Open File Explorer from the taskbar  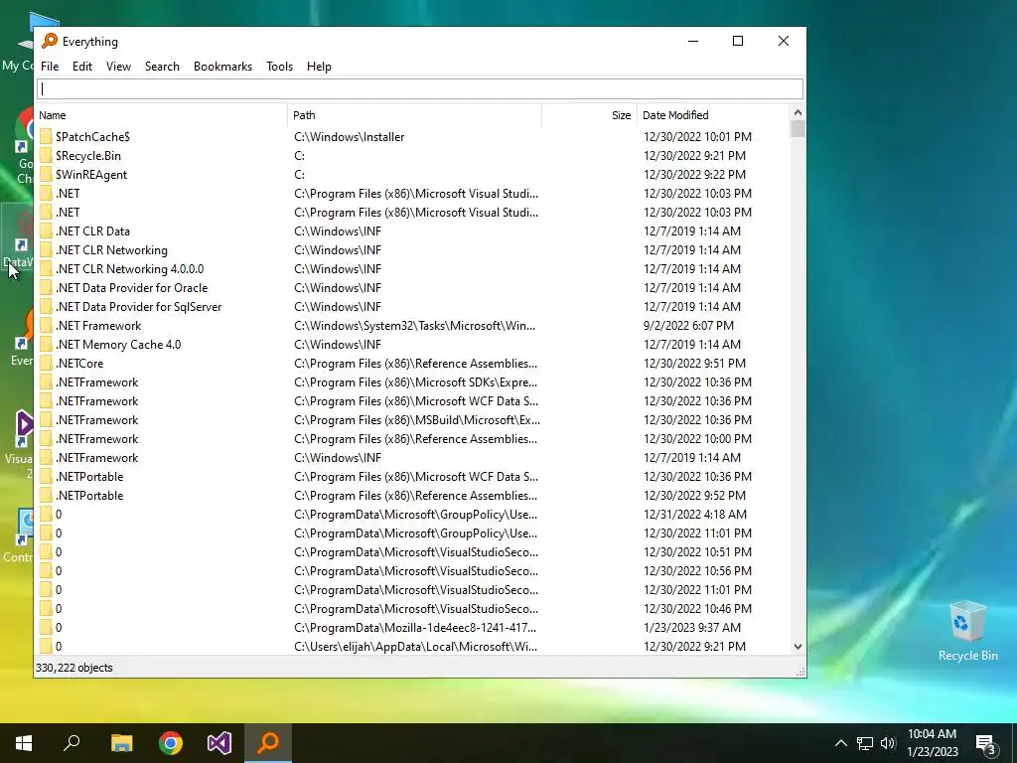121,743
